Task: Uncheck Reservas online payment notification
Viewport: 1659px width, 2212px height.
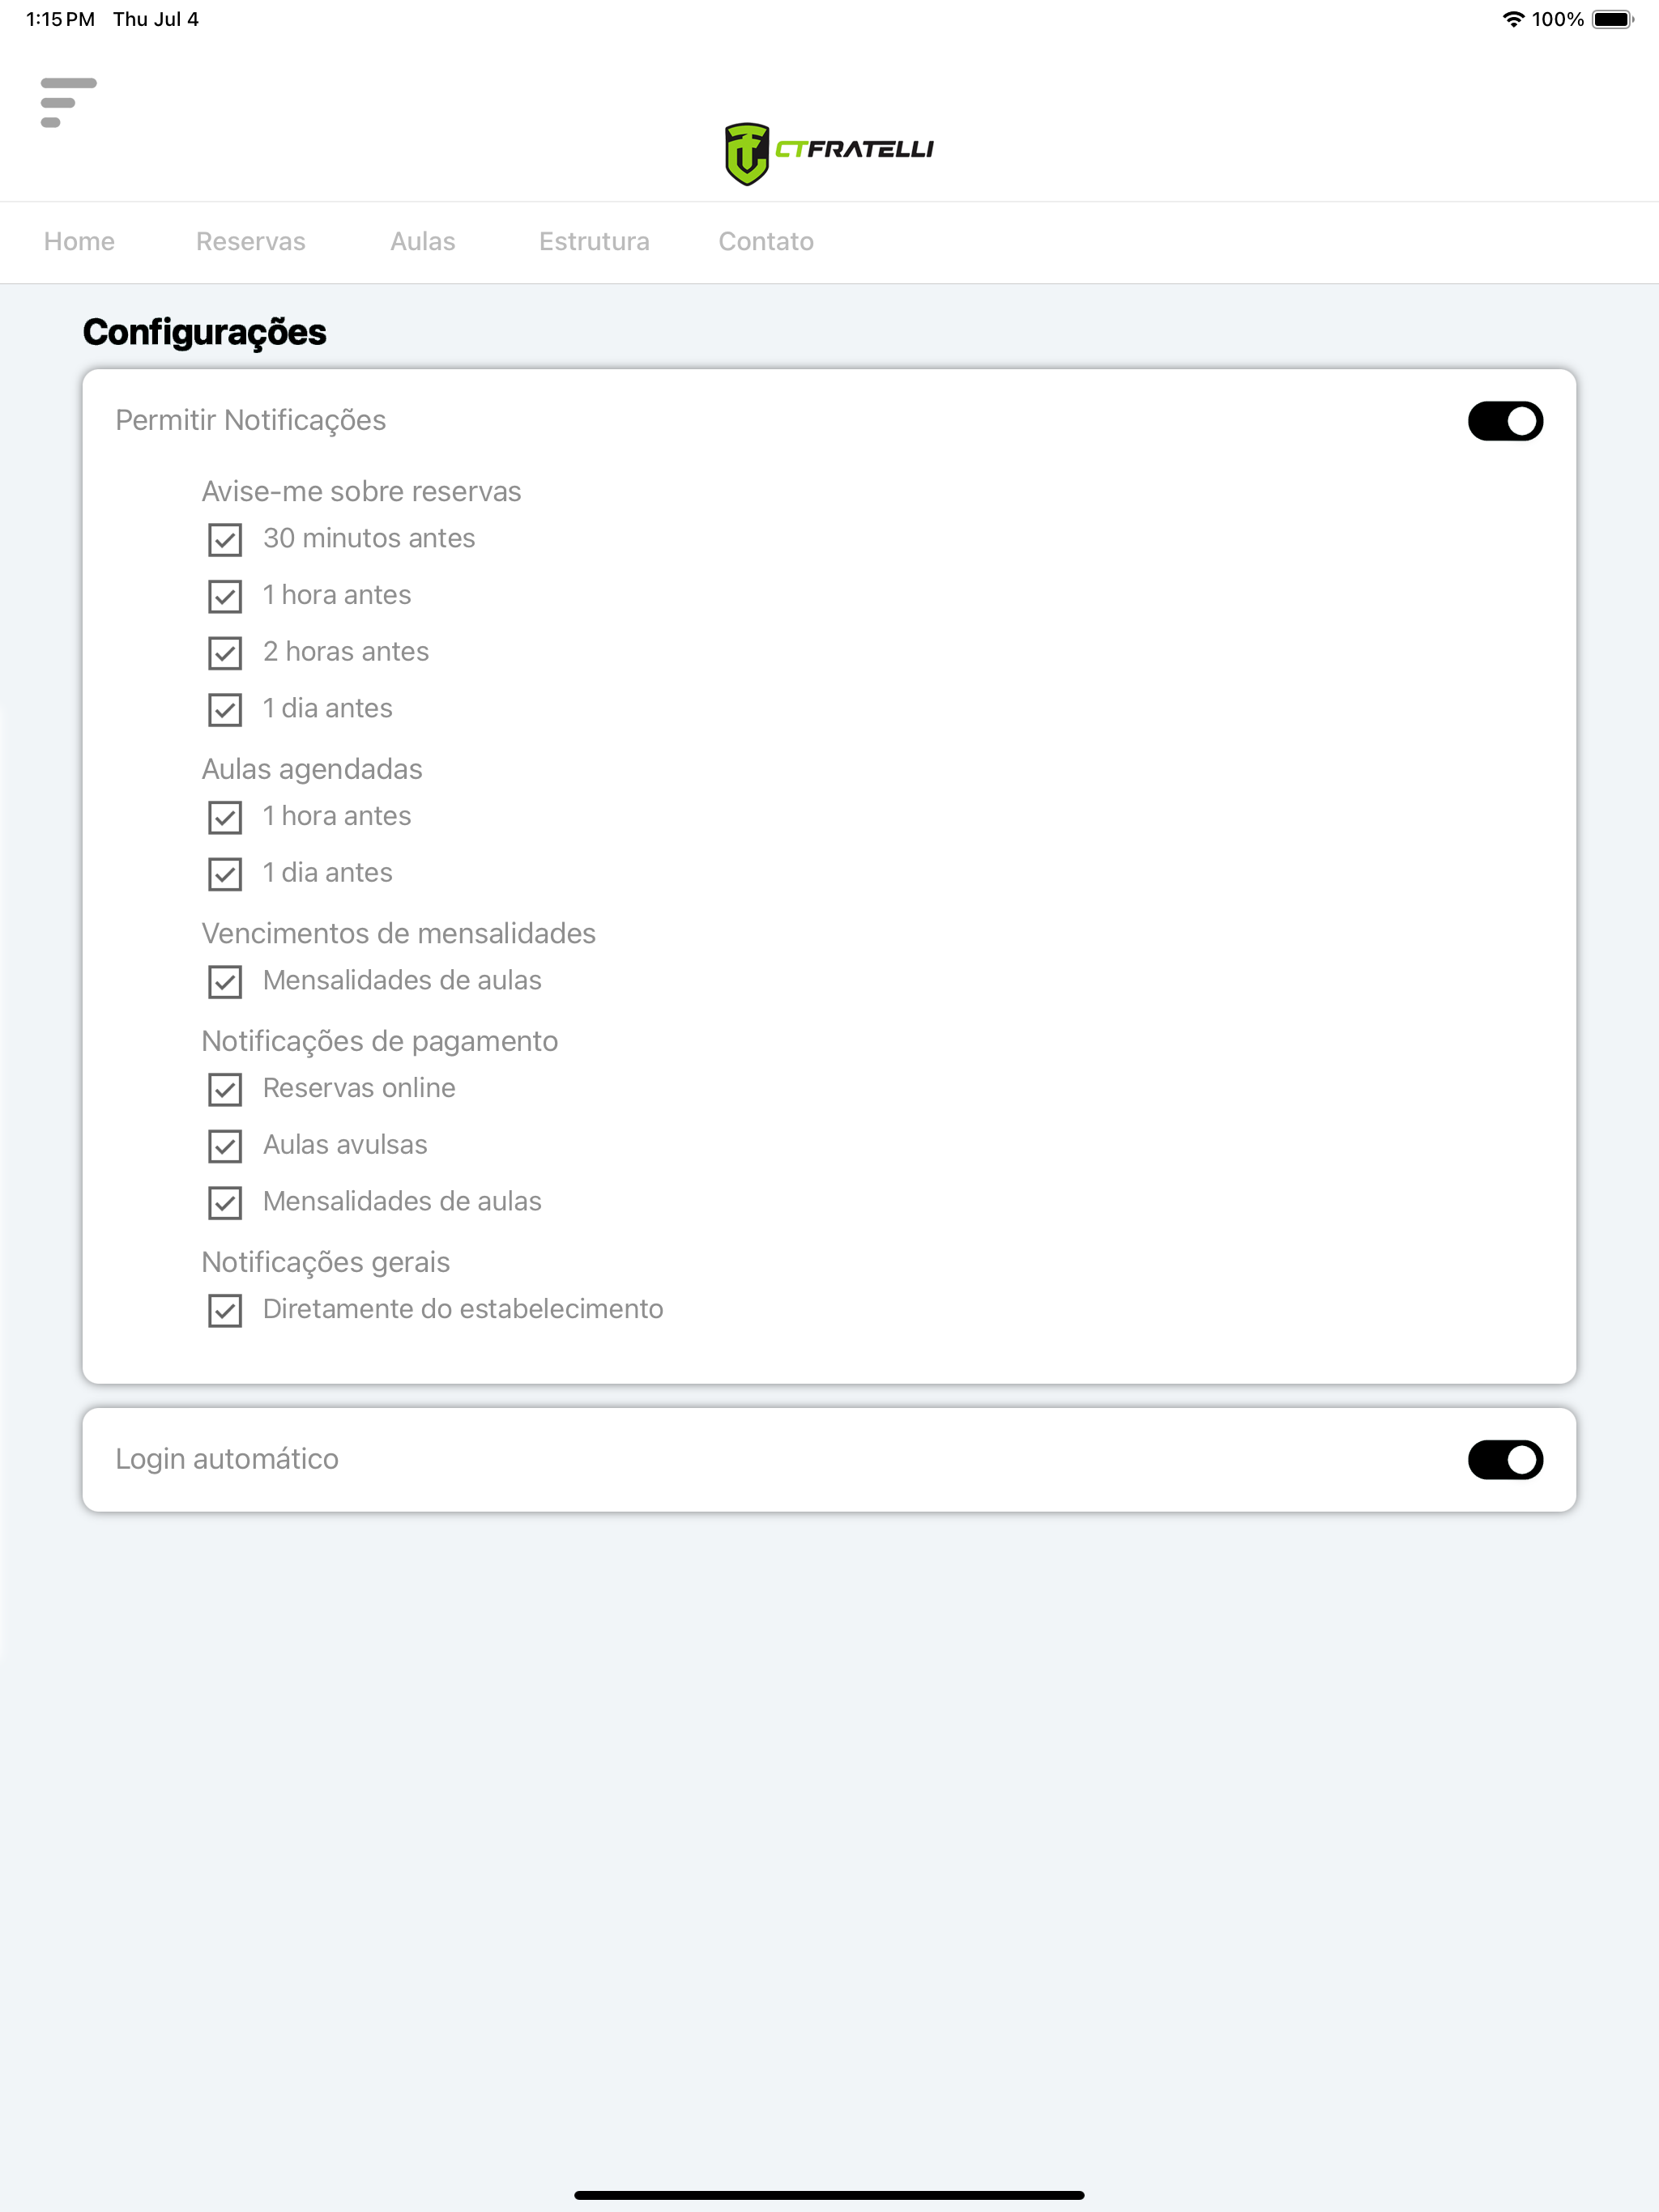Action: [x=225, y=1089]
